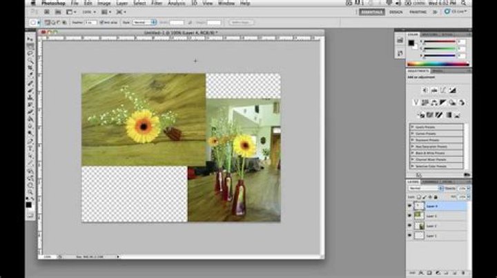Click the Apple menu icon
497x278 pixels.
32,3
